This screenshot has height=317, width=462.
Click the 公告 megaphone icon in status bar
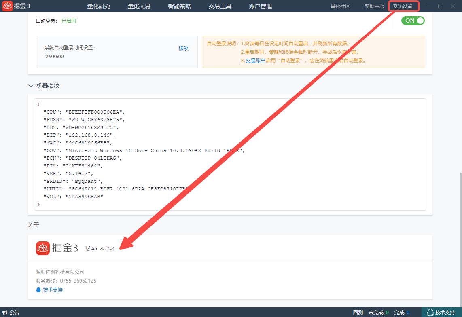(5, 312)
